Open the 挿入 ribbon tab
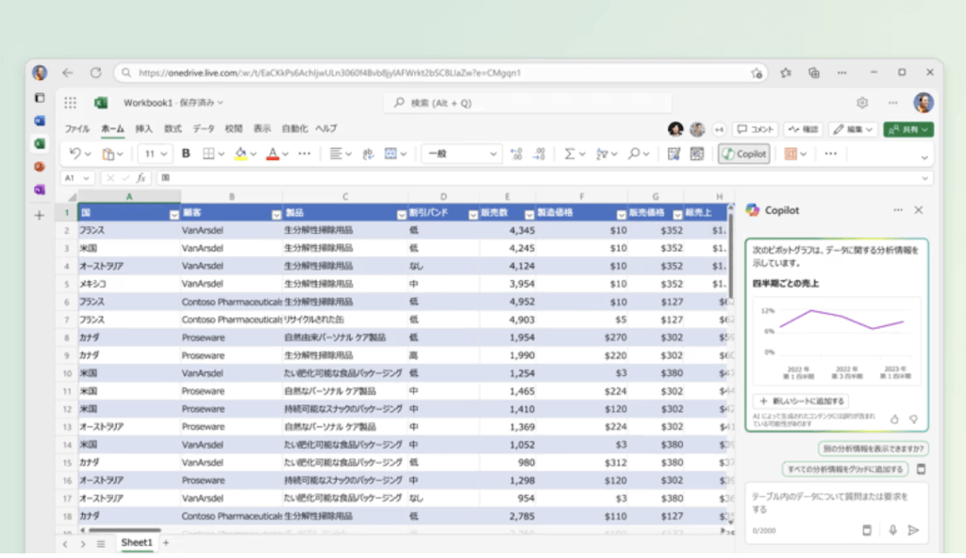 coord(143,128)
